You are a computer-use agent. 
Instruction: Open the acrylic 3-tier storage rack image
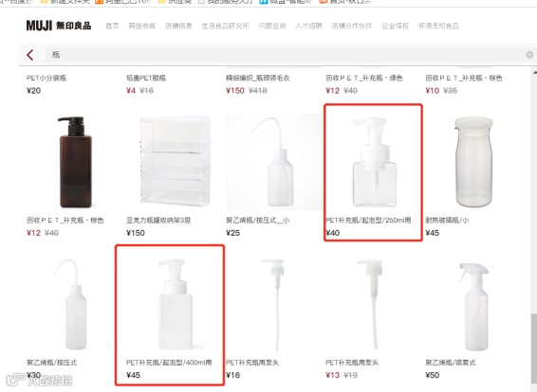(175, 161)
